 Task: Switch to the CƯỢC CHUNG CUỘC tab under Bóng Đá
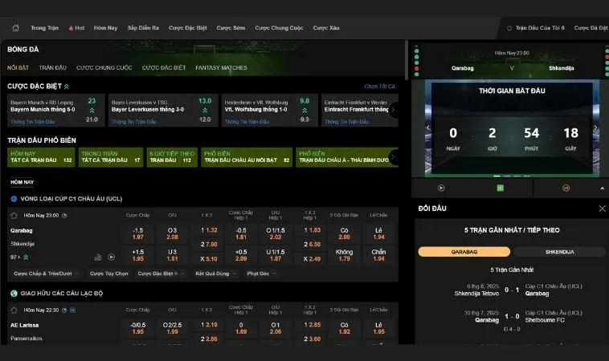pos(104,68)
